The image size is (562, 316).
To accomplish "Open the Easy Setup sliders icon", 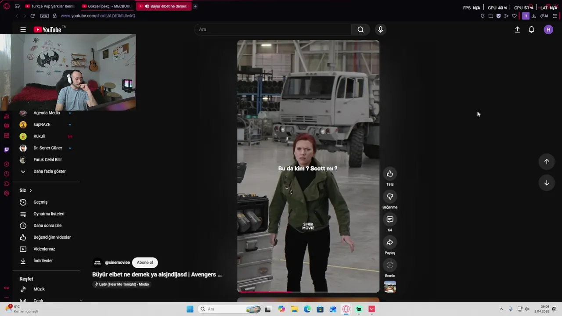I will pos(555,16).
